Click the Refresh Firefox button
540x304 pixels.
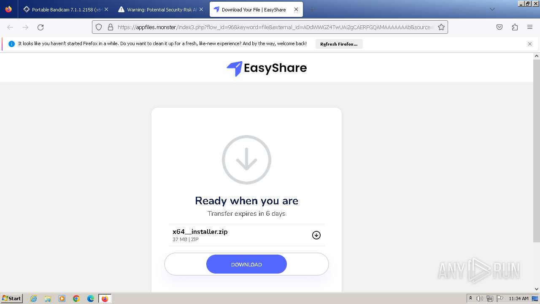point(339,44)
